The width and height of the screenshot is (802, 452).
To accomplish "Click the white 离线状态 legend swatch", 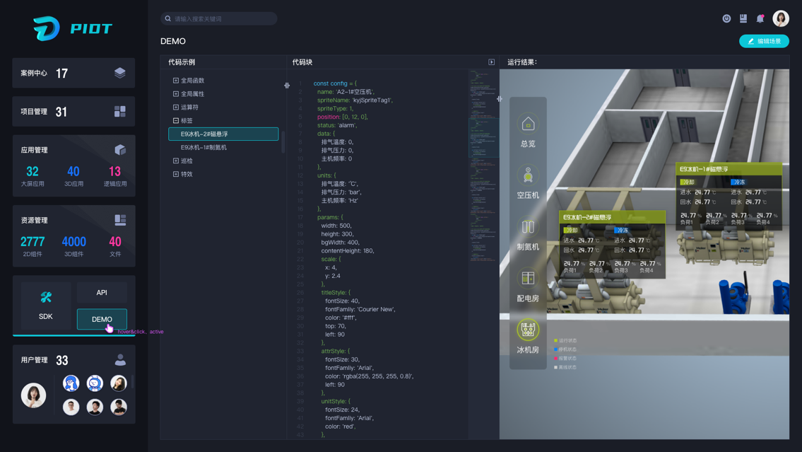I will pos(555,367).
